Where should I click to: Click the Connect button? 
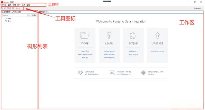click(197, 8)
